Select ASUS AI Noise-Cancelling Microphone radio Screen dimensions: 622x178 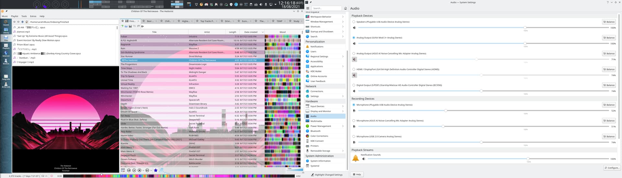click(354, 121)
